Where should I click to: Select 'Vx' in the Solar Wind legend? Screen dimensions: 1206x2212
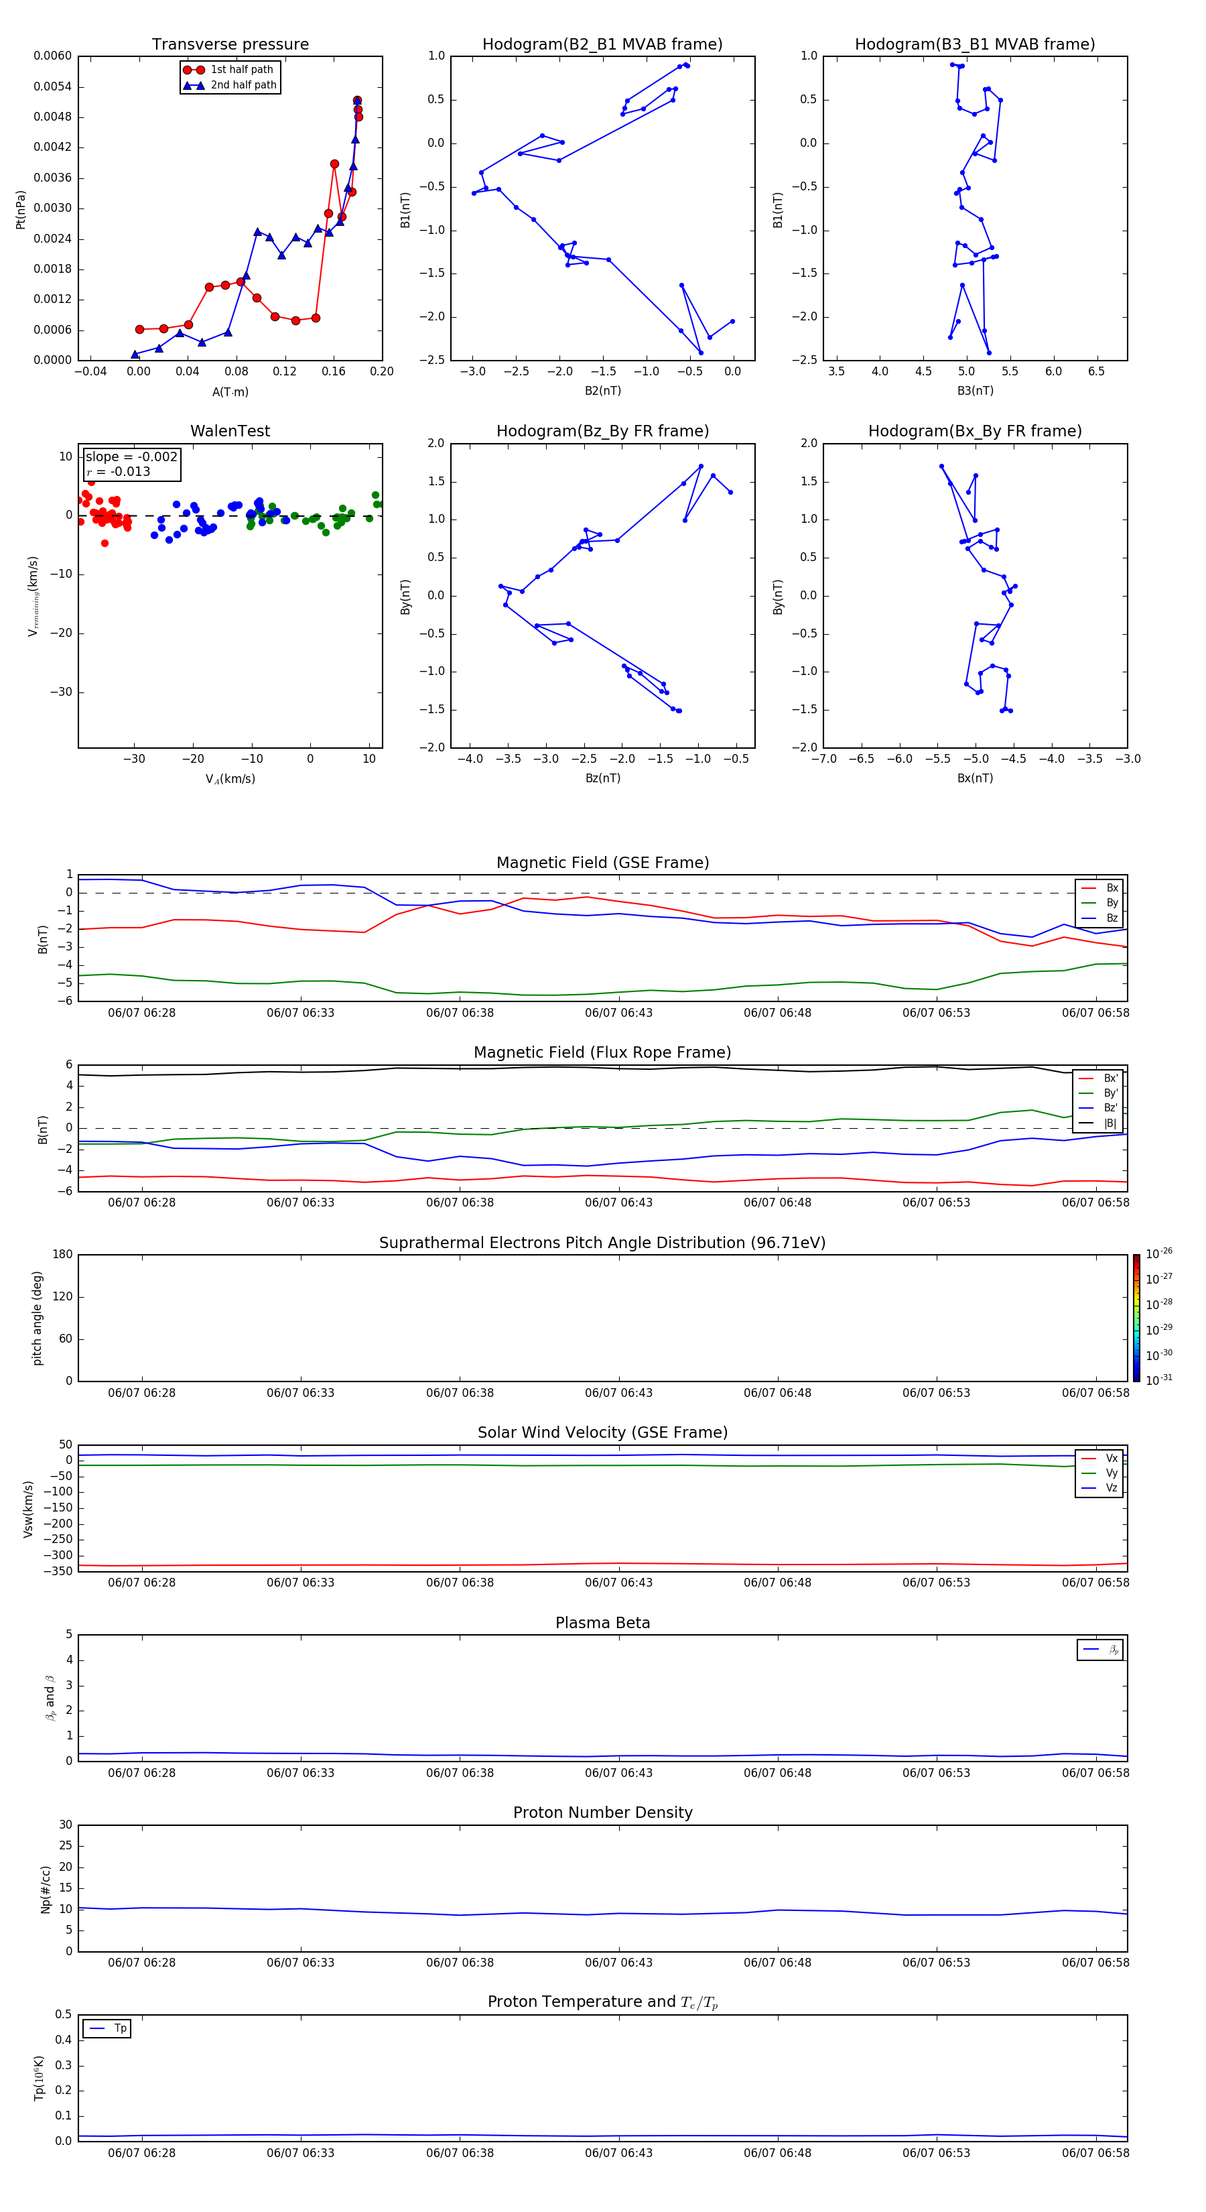pos(1099,1458)
